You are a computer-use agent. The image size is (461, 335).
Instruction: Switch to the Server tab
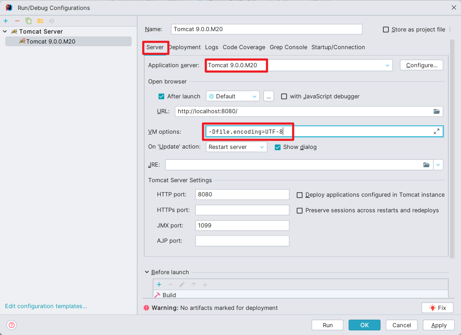(x=155, y=47)
